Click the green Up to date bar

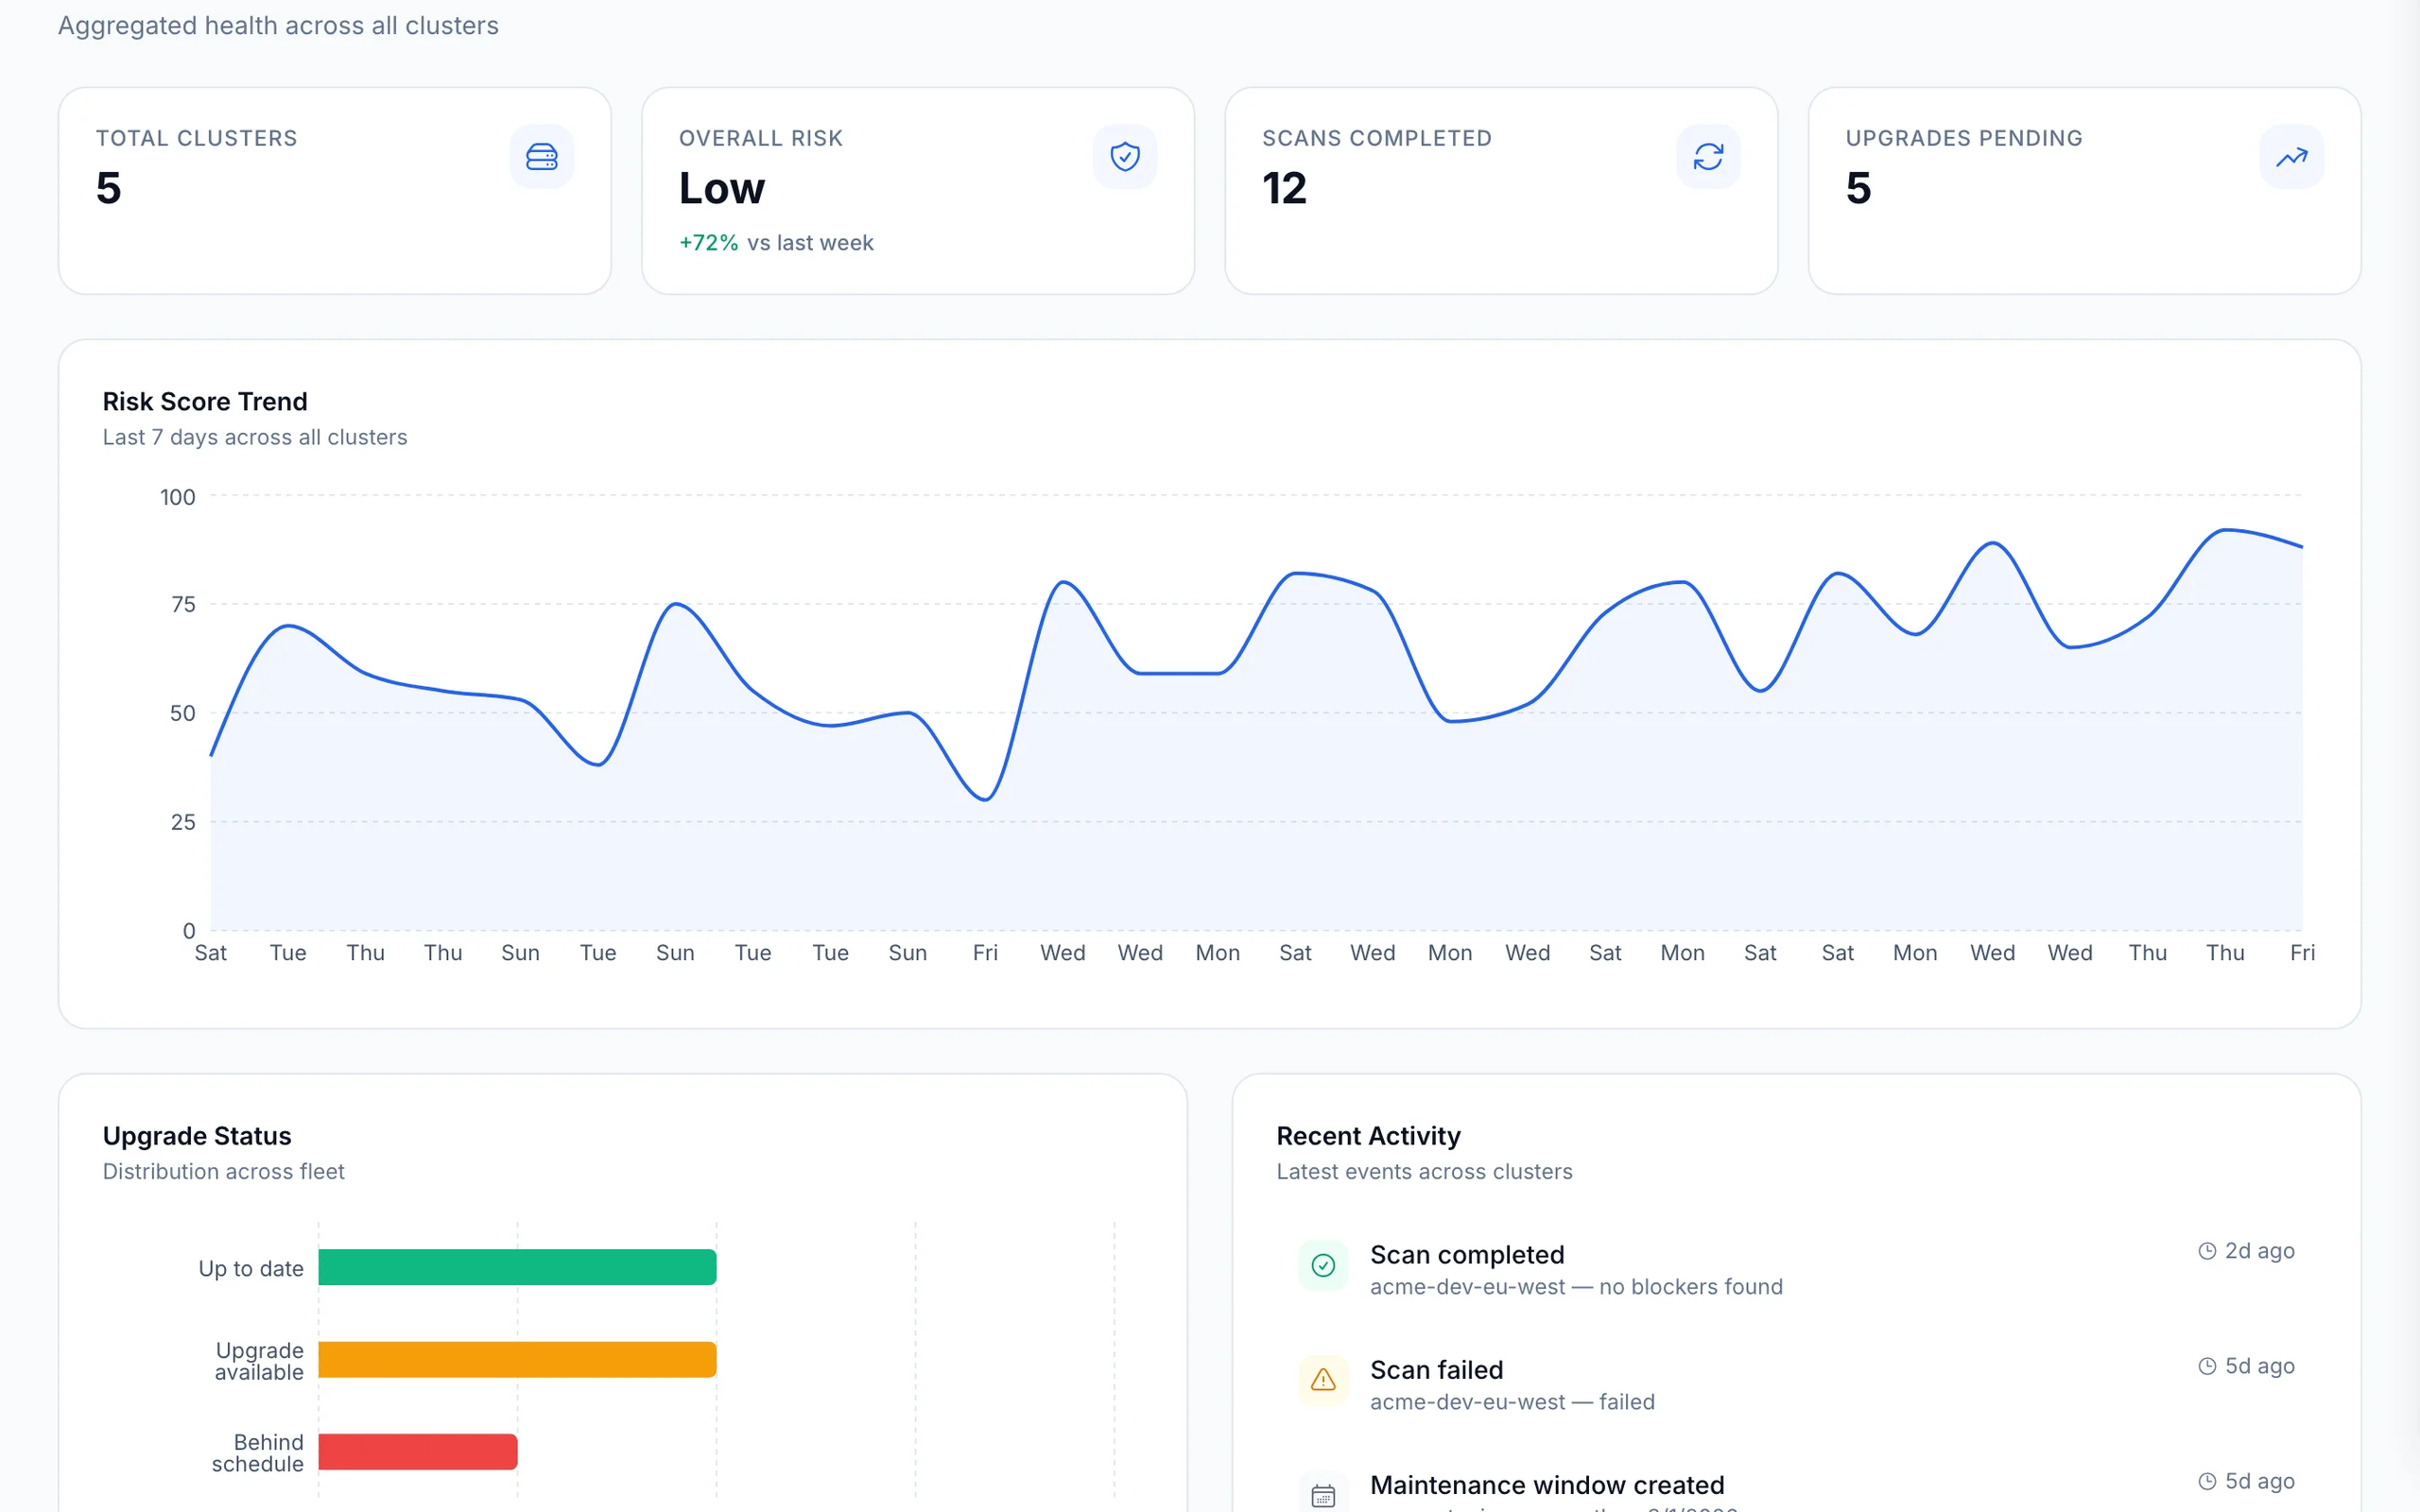point(517,1267)
